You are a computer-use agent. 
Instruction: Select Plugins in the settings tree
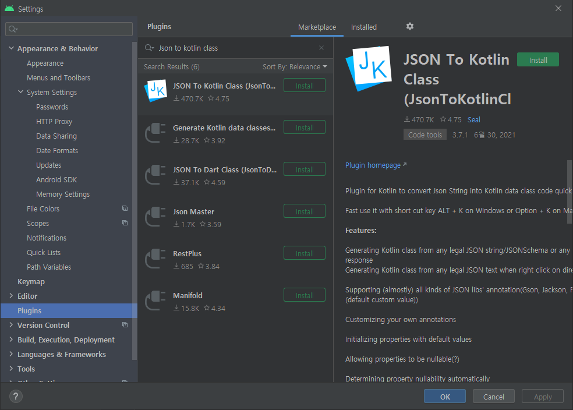click(69, 310)
